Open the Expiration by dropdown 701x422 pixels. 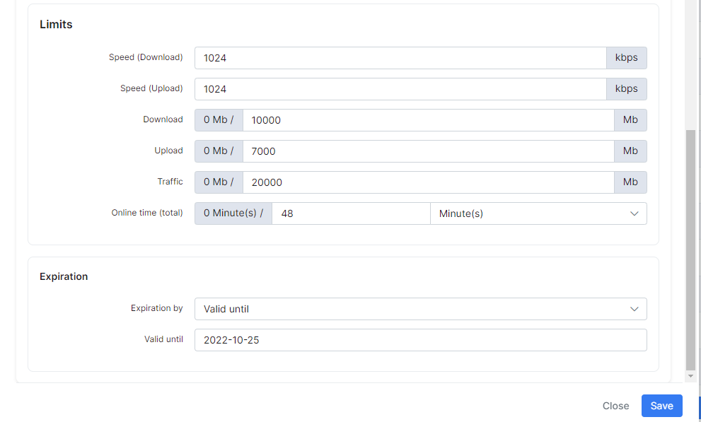421,309
